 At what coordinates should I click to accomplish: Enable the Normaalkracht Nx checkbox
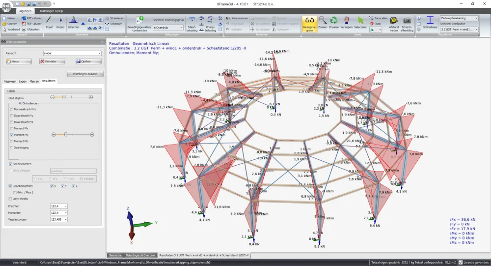coord(12,109)
